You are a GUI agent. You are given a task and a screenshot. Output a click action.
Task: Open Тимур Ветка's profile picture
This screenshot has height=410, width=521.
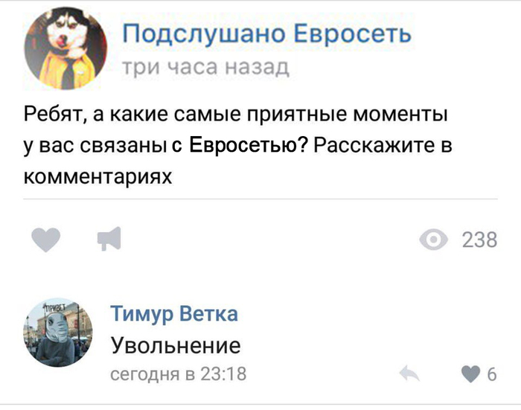point(58,333)
